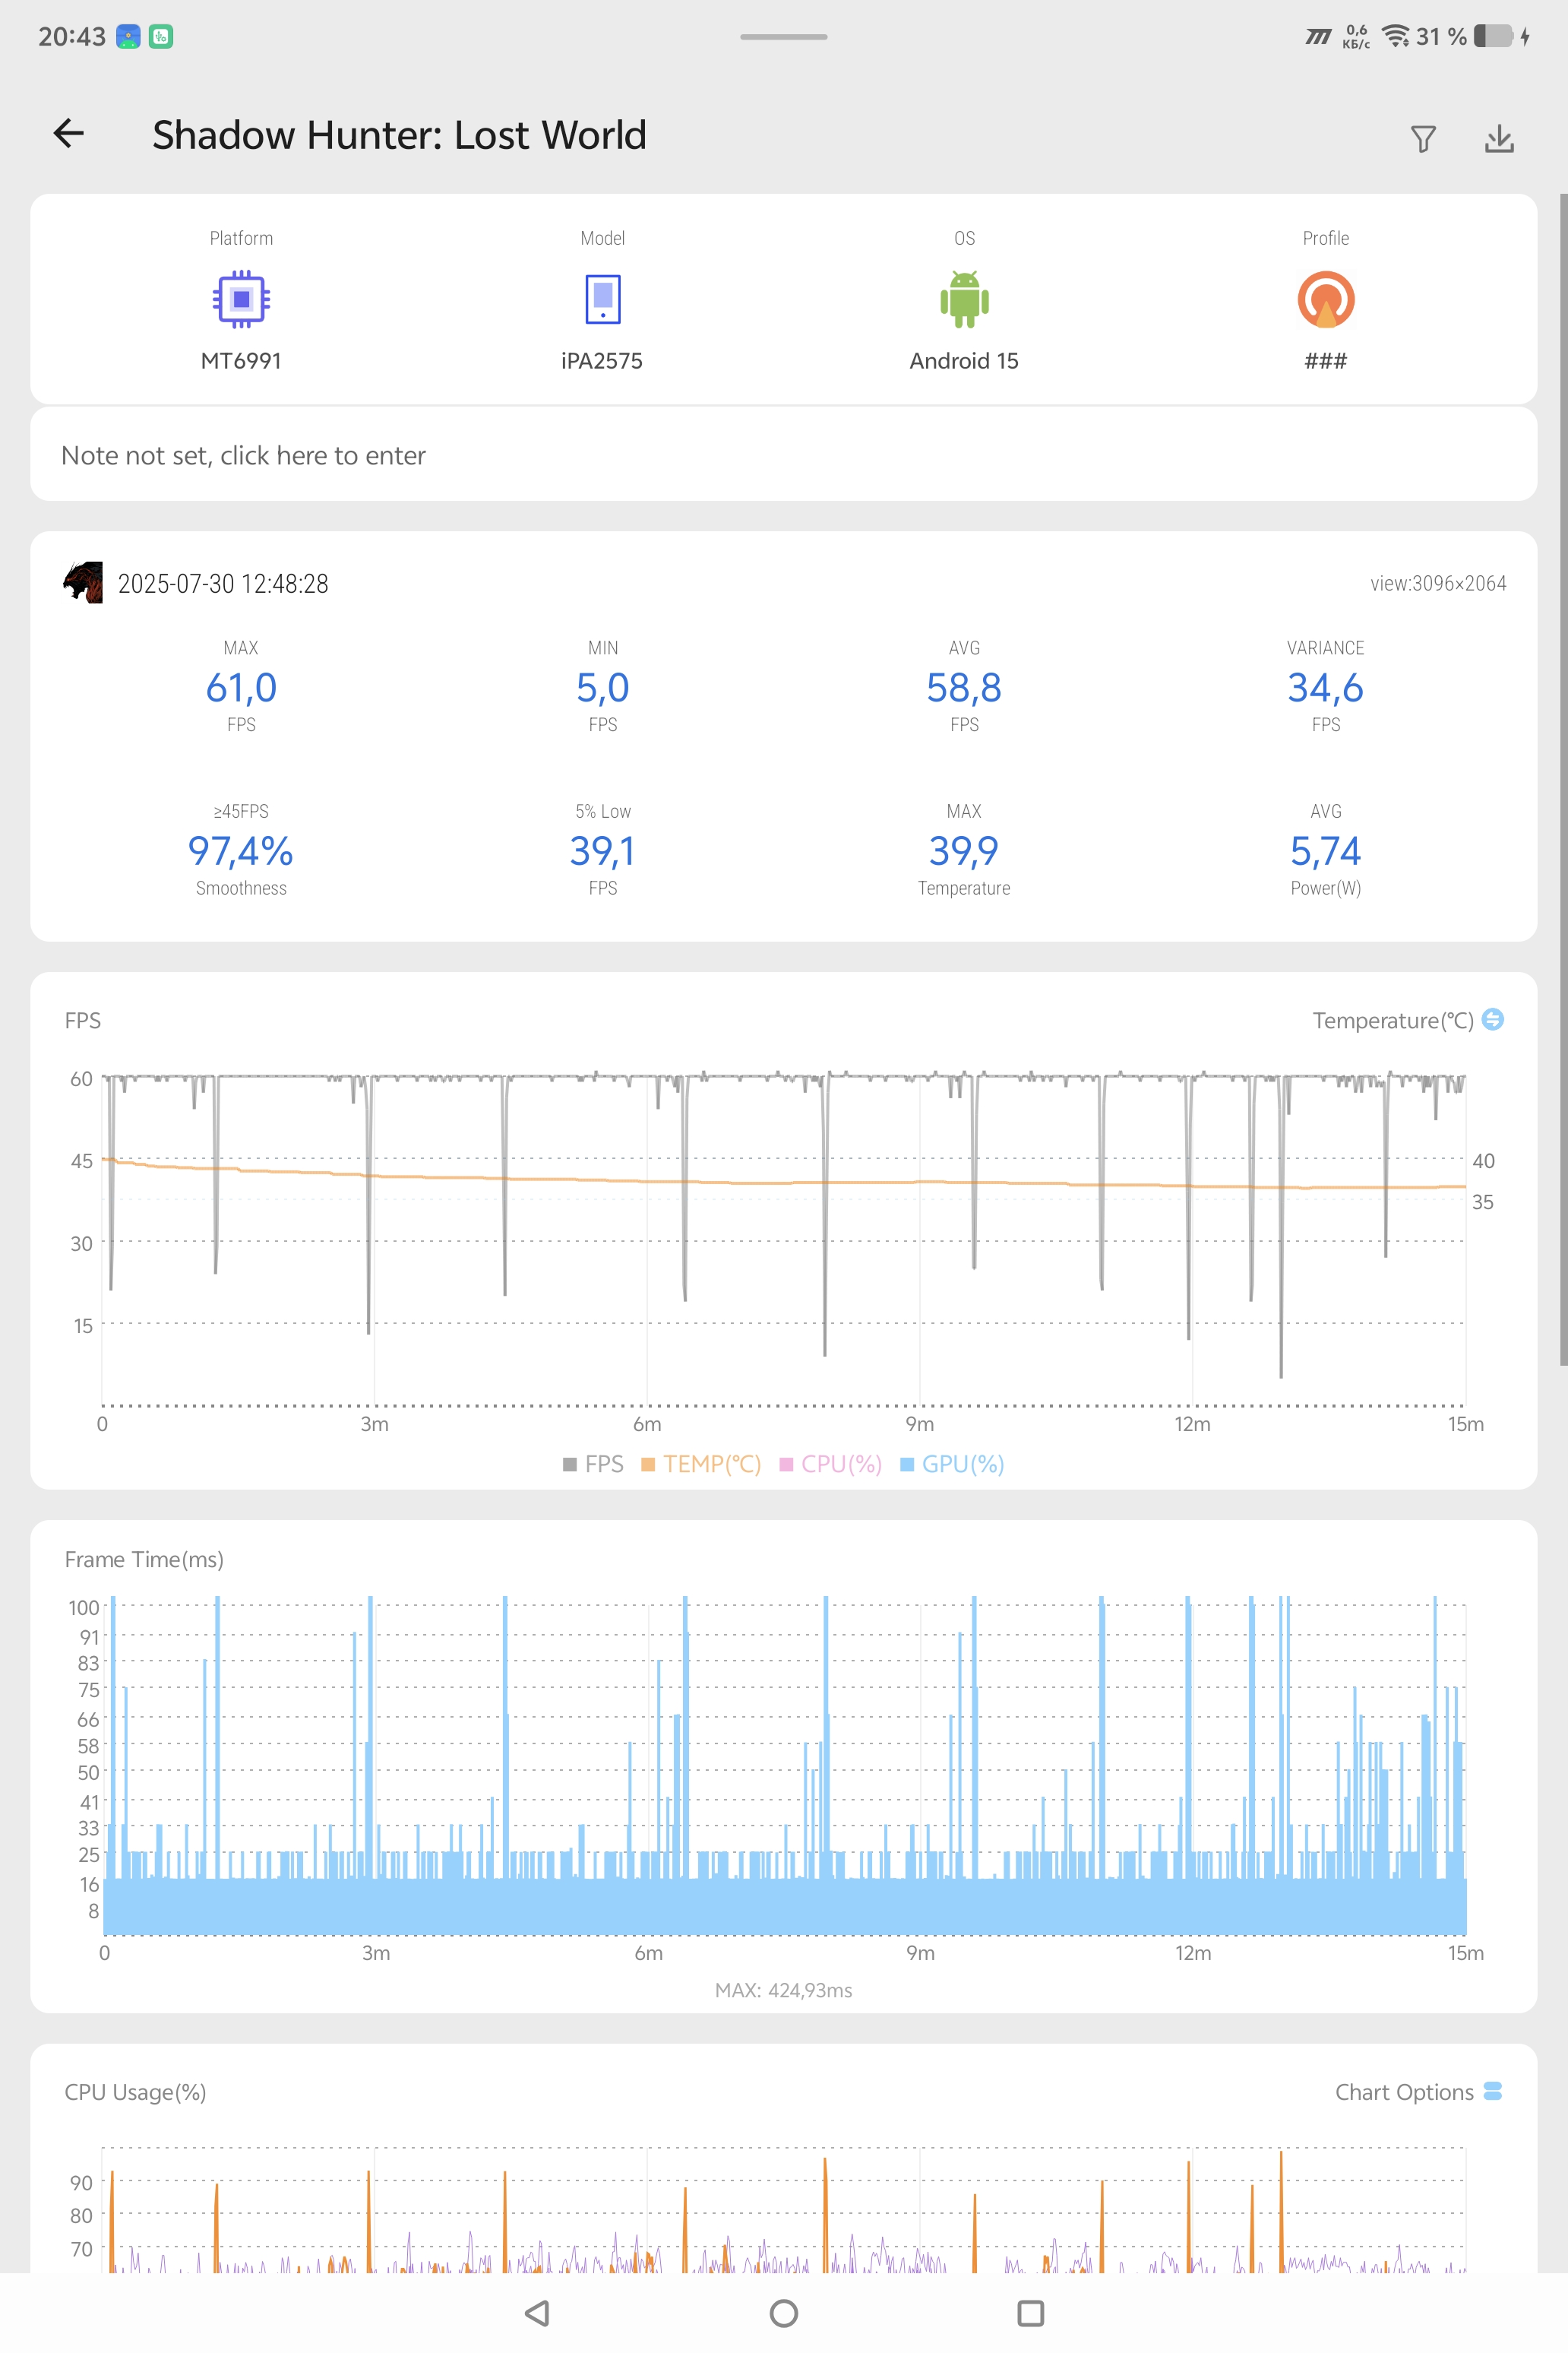Image resolution: width=1568 pixels, height=2353 pixels.
Task: Tap the MT6991 platform chip icon
Action: [x=241, y=298]
